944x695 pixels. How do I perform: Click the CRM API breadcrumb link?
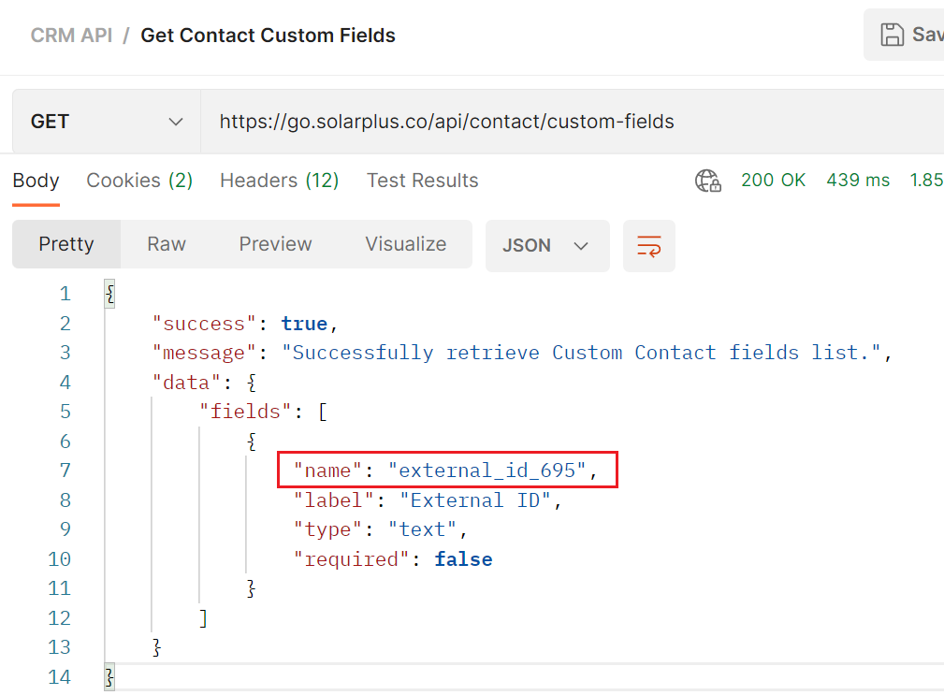pos(71,36)
